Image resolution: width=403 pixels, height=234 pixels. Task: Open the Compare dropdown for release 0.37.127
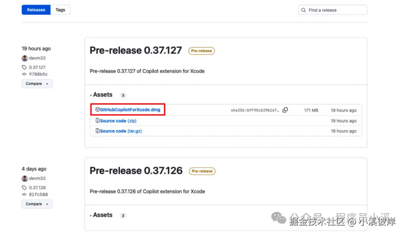[x=37, y=83]
